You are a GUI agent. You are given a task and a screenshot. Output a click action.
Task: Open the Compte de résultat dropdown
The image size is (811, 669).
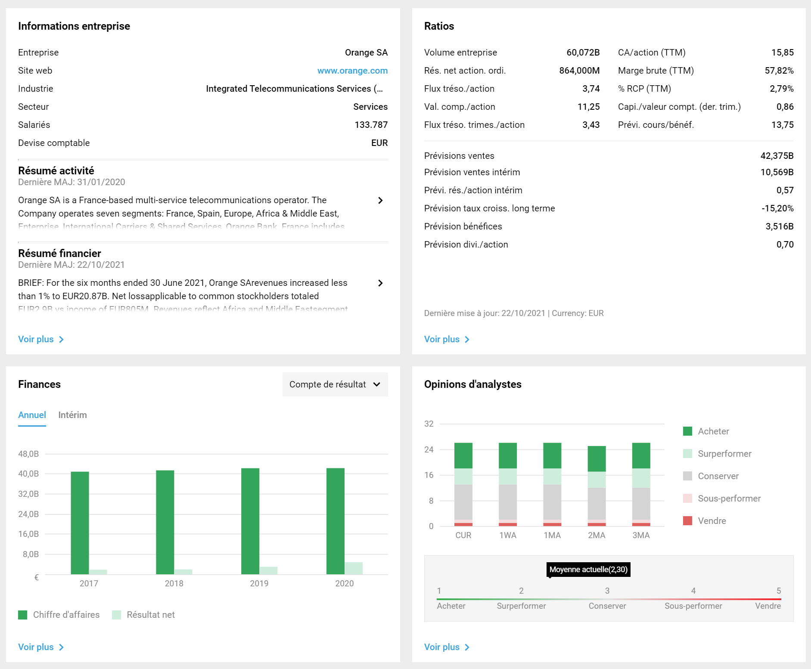click(335, 384)
